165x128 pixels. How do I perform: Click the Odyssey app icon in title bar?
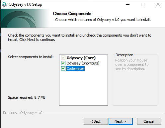tap(4, 4)
